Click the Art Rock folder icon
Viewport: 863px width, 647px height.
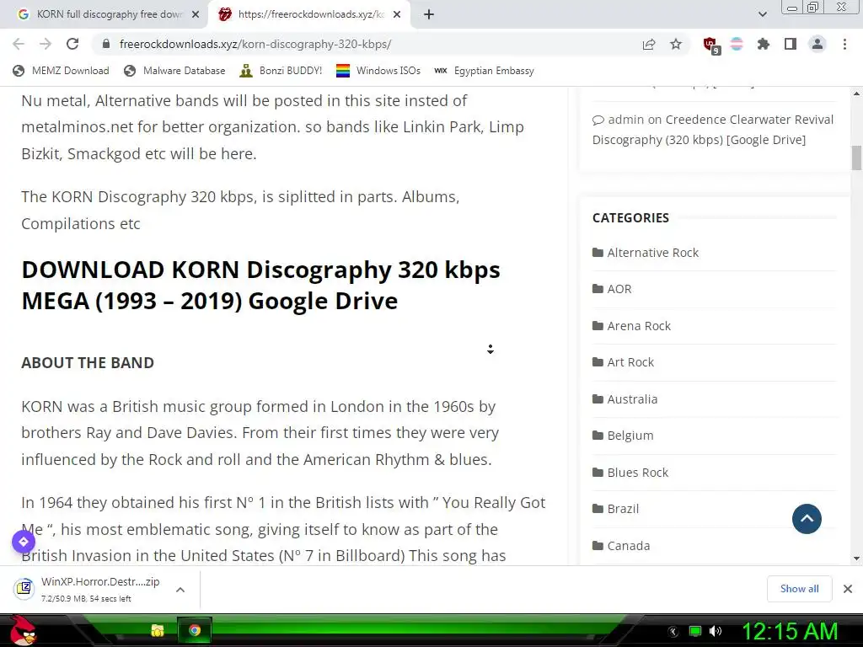pos(598,362)
